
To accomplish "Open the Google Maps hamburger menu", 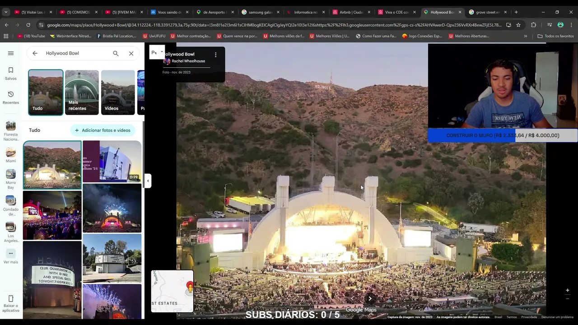I will [11, 53].
